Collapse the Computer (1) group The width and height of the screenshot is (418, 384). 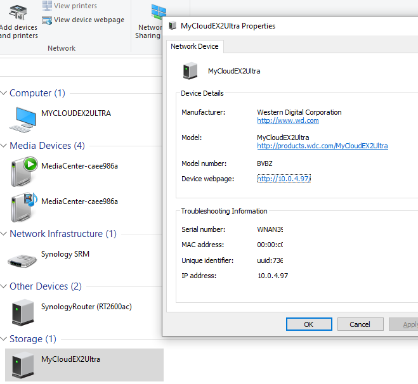pos(3,93)
